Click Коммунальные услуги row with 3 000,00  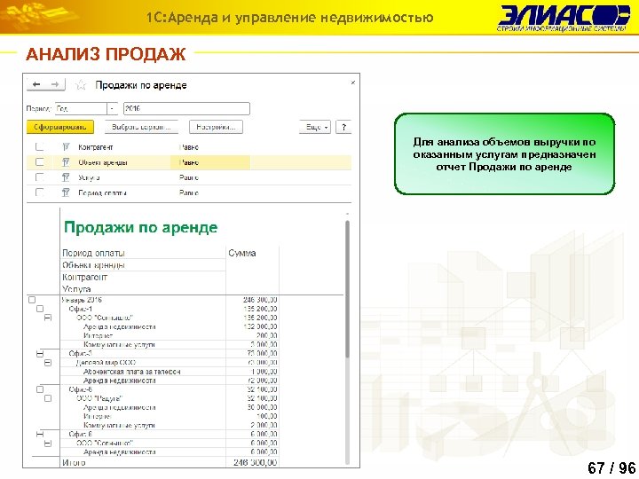[119, 344]
